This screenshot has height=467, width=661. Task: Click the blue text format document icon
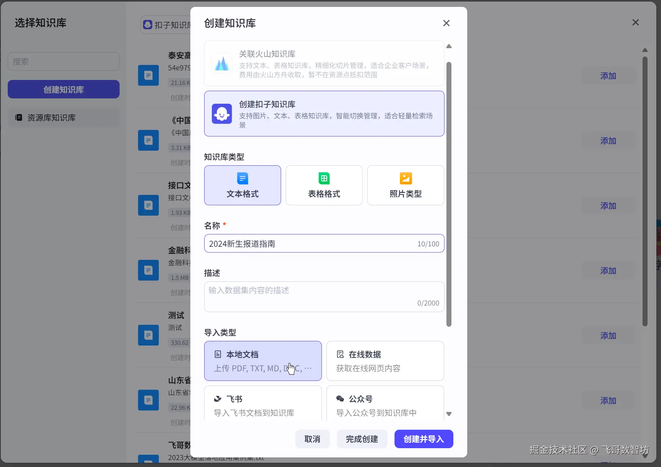[x=243, y=178]
